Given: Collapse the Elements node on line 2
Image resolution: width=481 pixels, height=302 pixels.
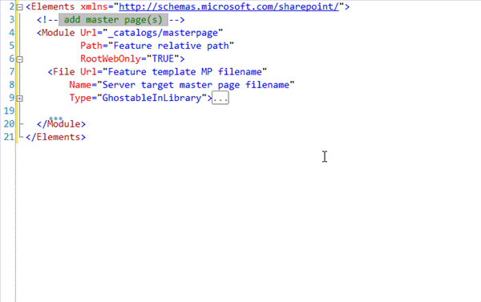Looking at the screenshot, I should click(19, 7).
